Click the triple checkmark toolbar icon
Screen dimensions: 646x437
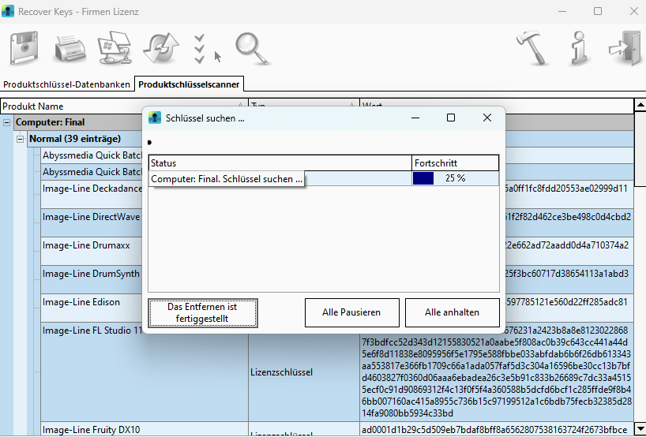pyautogui.click(x=199, y=50)
